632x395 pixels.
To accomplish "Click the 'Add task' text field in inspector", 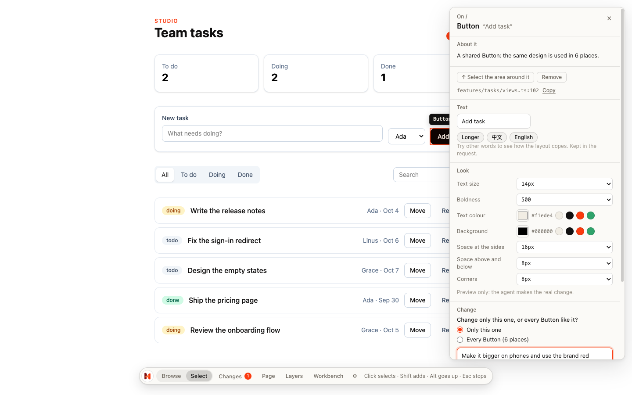I will click(494, 121).
